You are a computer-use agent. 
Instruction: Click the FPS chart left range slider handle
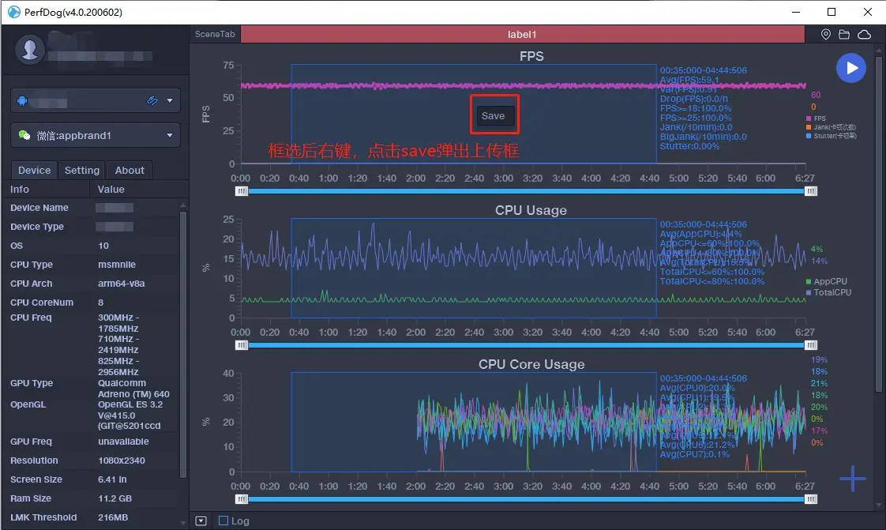click(242, 191)
